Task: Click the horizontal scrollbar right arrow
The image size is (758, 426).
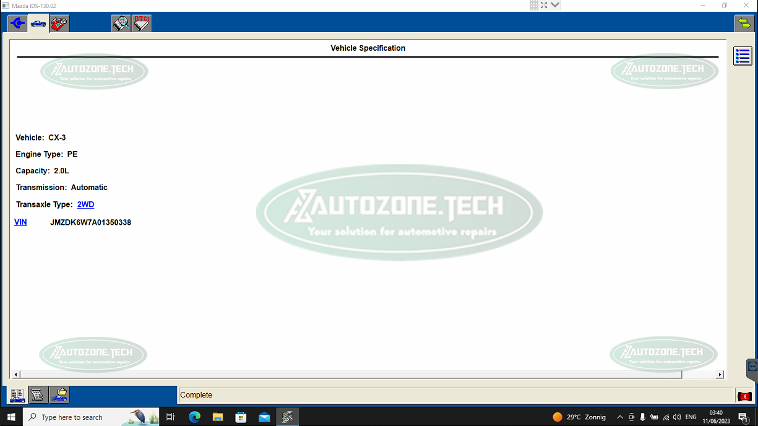Action: (720, 375)
